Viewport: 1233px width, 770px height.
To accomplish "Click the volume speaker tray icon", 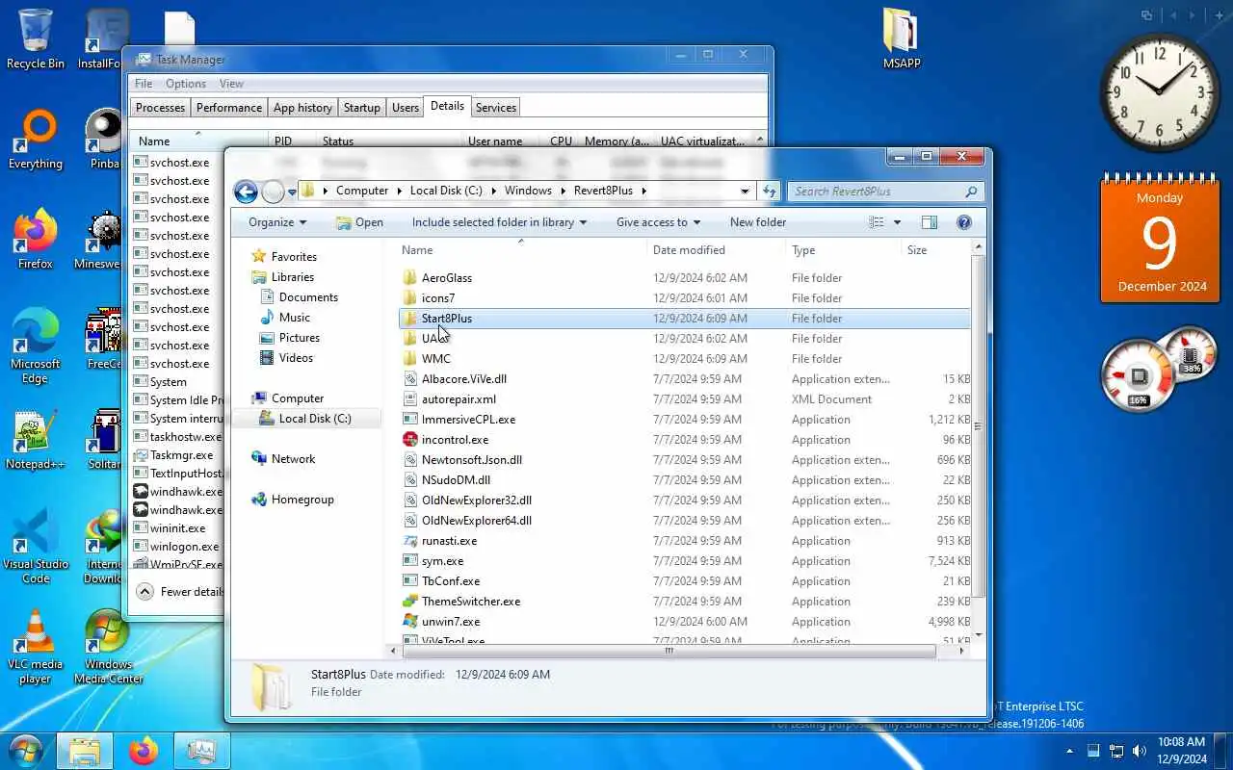I will pyautogui.click(x=1140, y=751).
